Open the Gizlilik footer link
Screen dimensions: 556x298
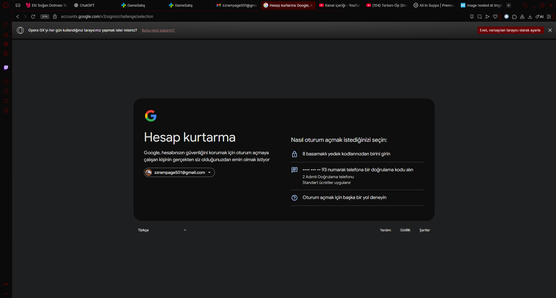405,230
